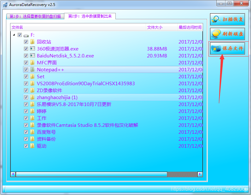Image resolution: width=251 pixels, height=195 pixels.
Task: Toggle the 百度账号 checkbox
Action: [26, 132]
